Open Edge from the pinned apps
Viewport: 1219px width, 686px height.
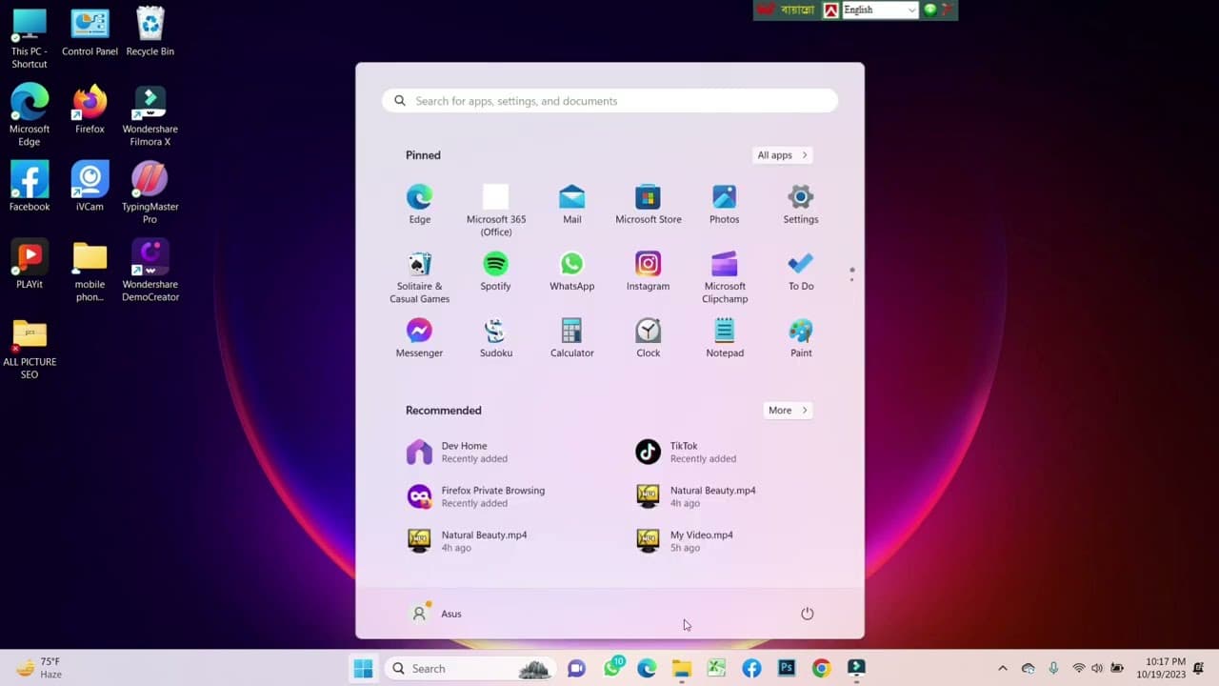(419, 204)
